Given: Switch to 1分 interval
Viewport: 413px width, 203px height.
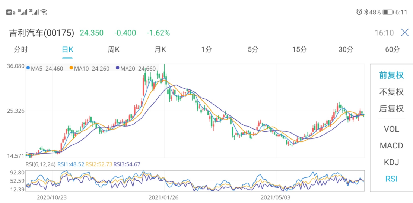Looking at the screenshot, I should coord(206,49).
